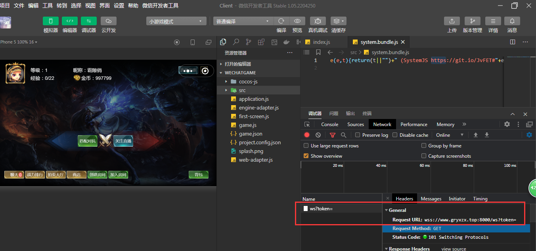Expand the cocos-js folder
Viewport: 536px width, 251px height.
coord(226,81)
